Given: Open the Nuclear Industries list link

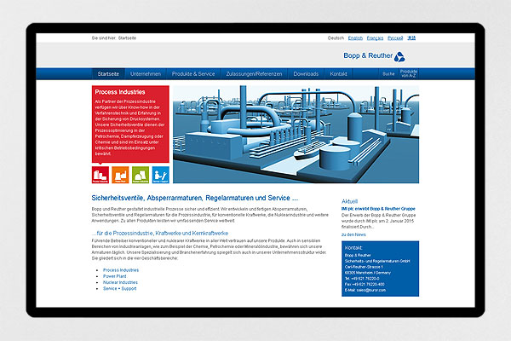Looking at the screenshot, I should click(120, 282).
